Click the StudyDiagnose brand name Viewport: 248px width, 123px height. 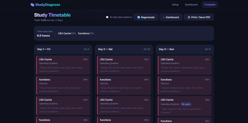[x=48, y=5]
